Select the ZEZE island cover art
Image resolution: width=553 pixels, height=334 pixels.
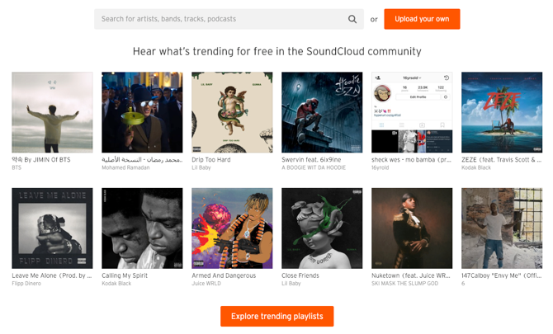(502, 112)
